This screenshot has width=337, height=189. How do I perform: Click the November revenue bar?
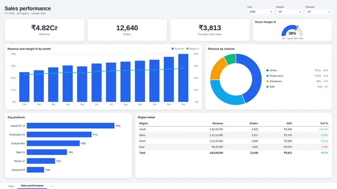pyautogui.click(x=169, y=79)
